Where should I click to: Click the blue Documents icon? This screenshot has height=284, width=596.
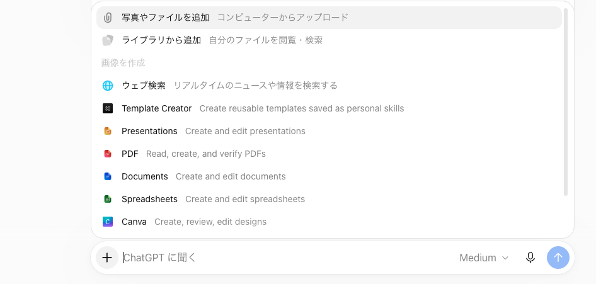click(x=108, y=176)
